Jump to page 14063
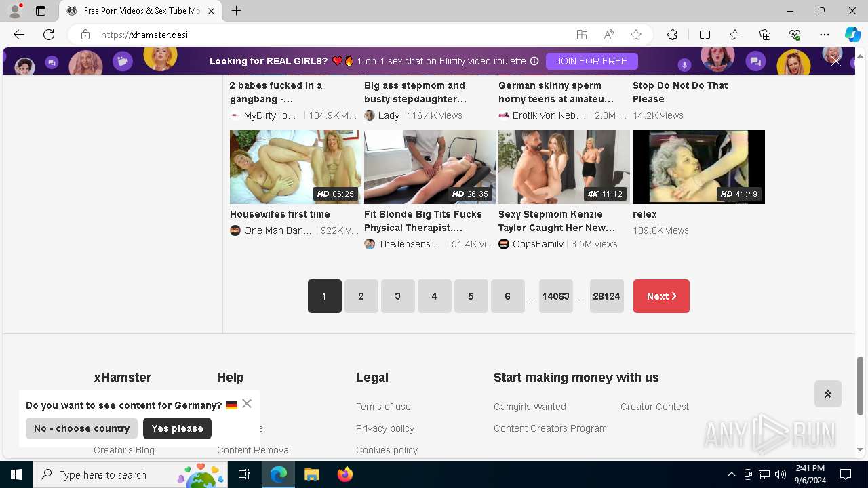Viewport: 868px width, 488px height. tap(556, 296)
